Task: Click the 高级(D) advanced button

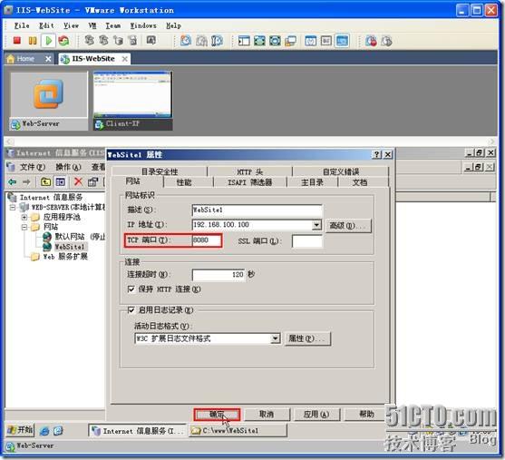Action: 348,225
